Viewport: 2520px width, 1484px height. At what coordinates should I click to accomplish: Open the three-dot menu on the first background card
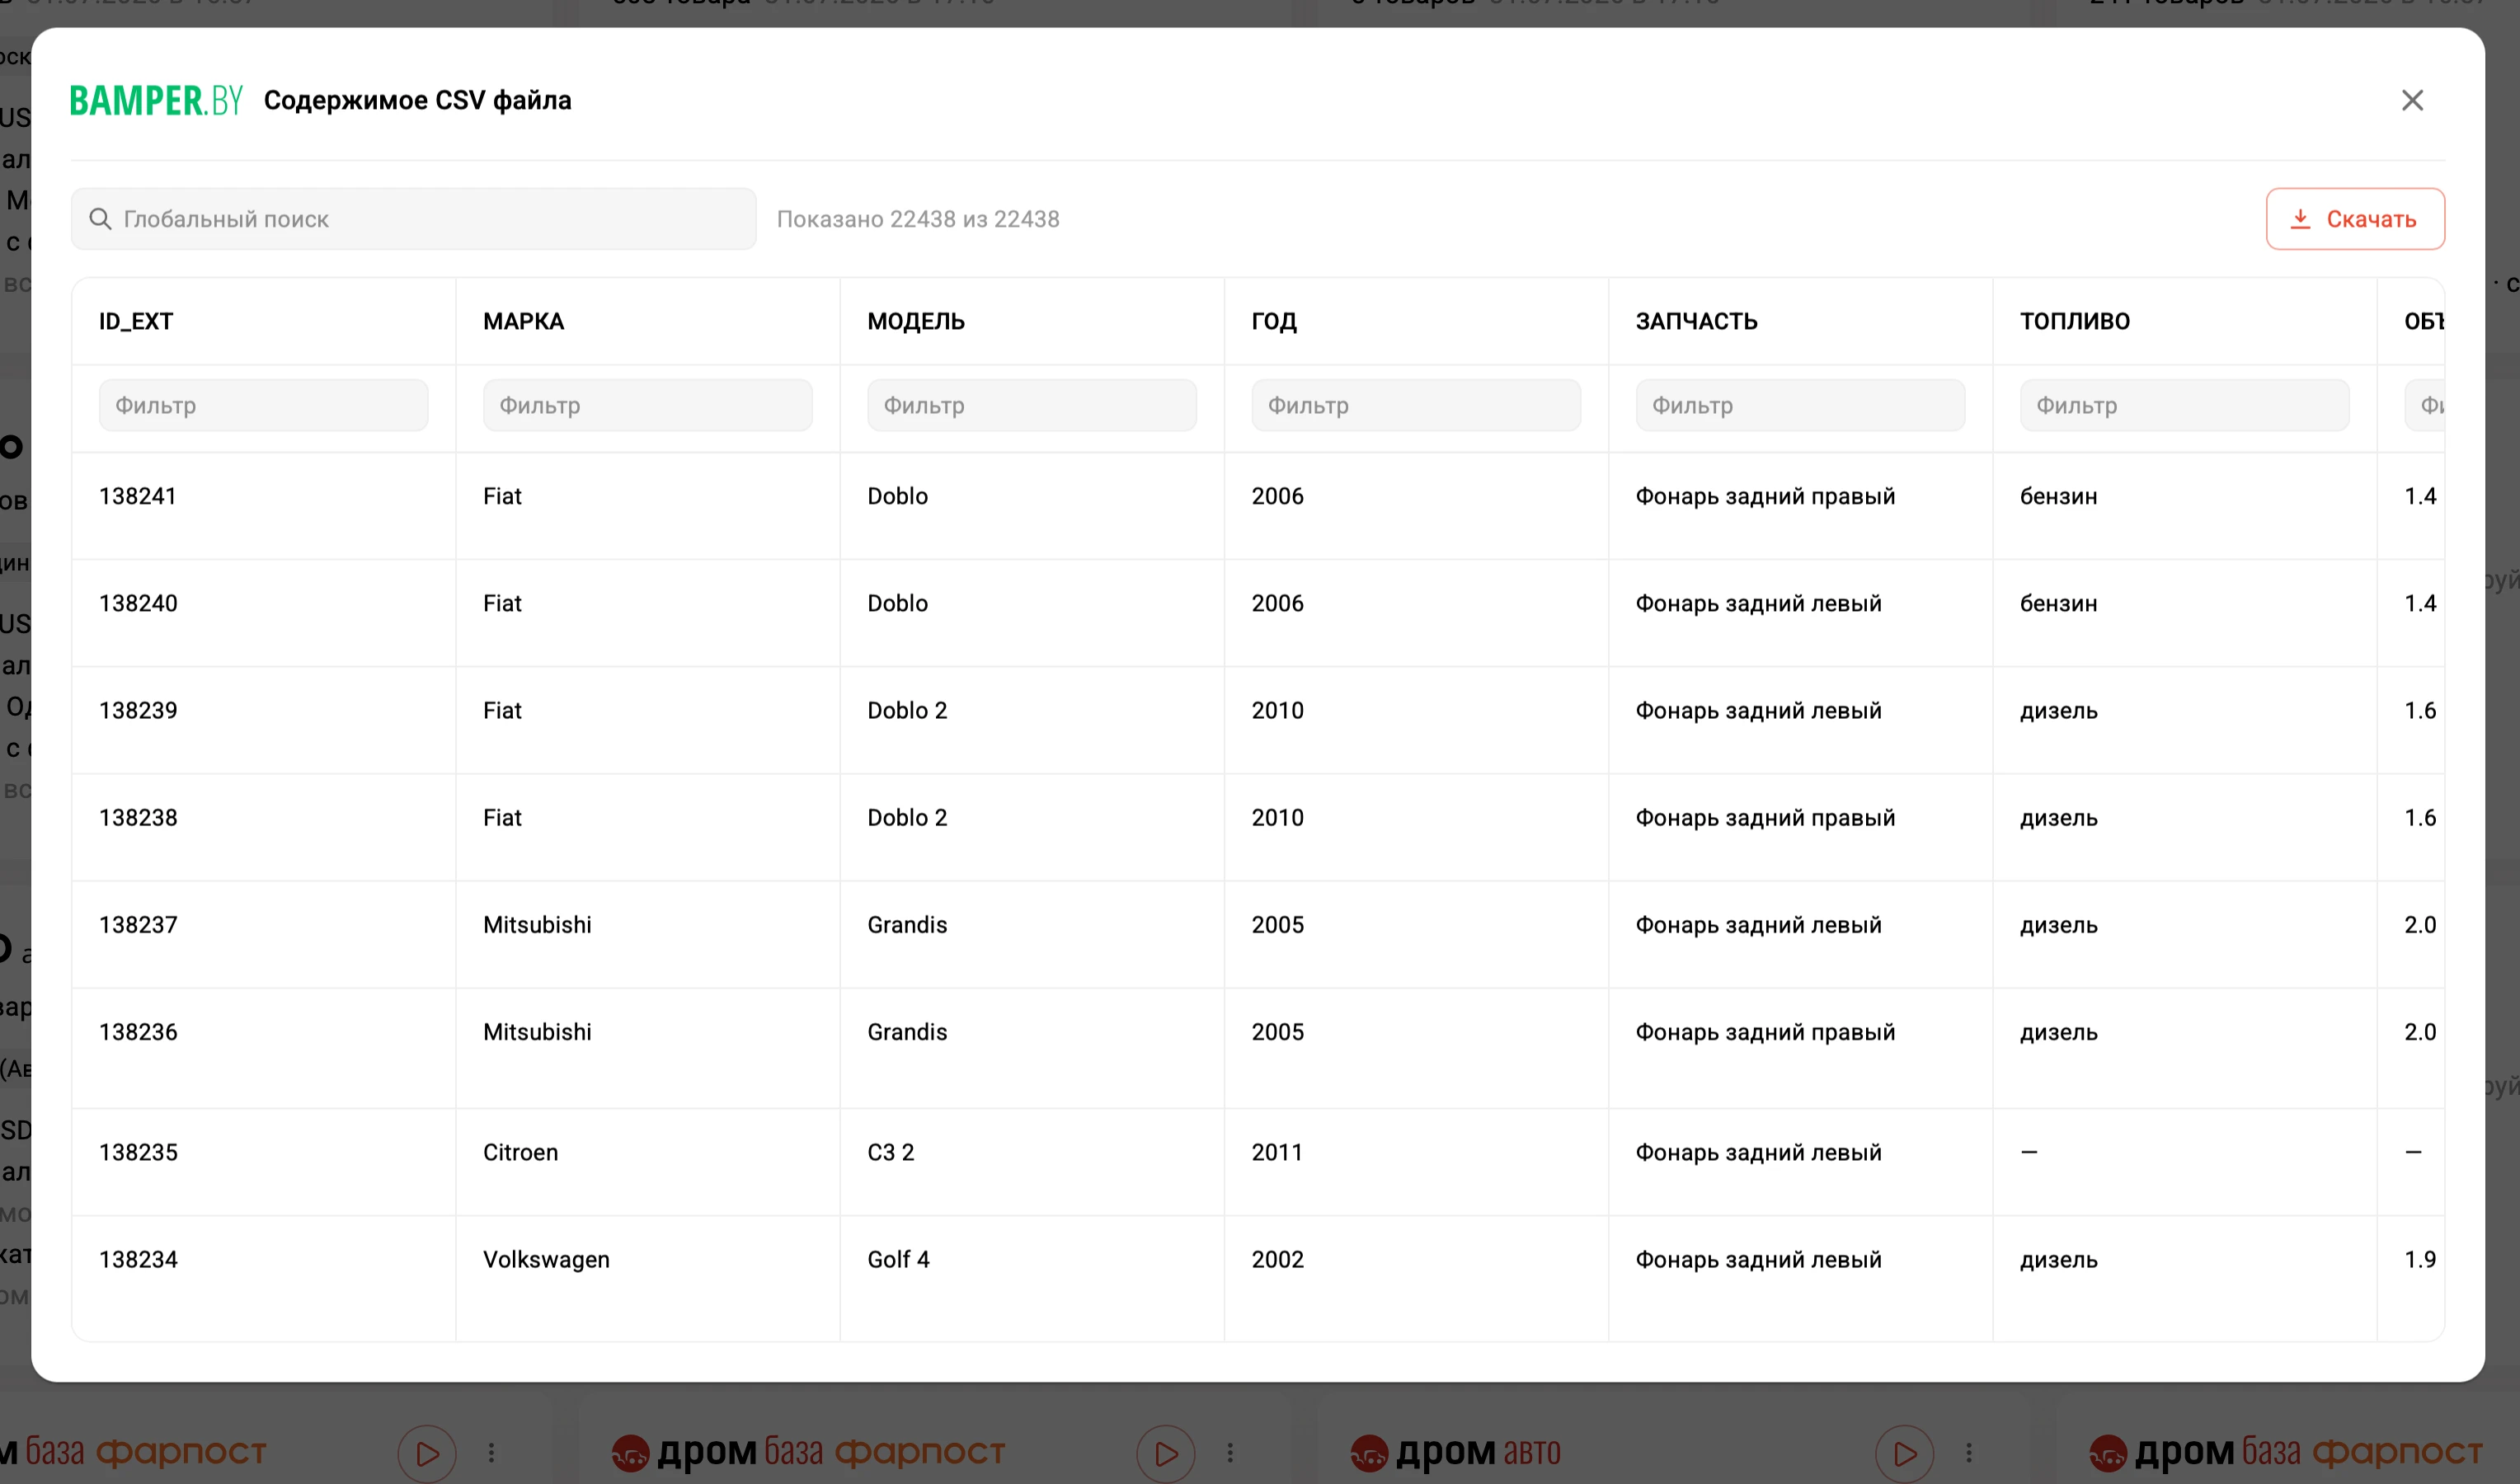tap(491, 1453)
